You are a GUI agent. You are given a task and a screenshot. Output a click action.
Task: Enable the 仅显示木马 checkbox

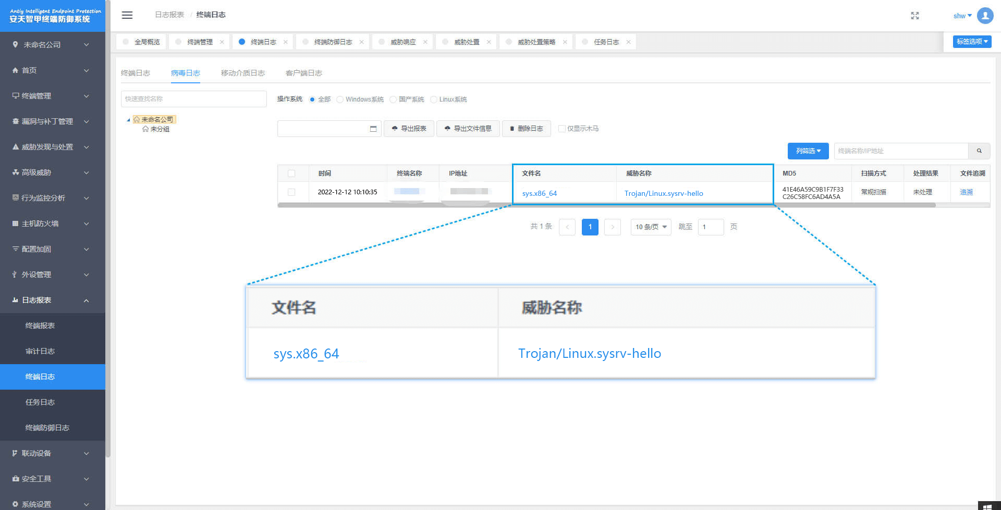561,129
